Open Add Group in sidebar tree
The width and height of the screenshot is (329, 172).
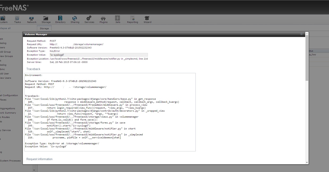(5, 52)
